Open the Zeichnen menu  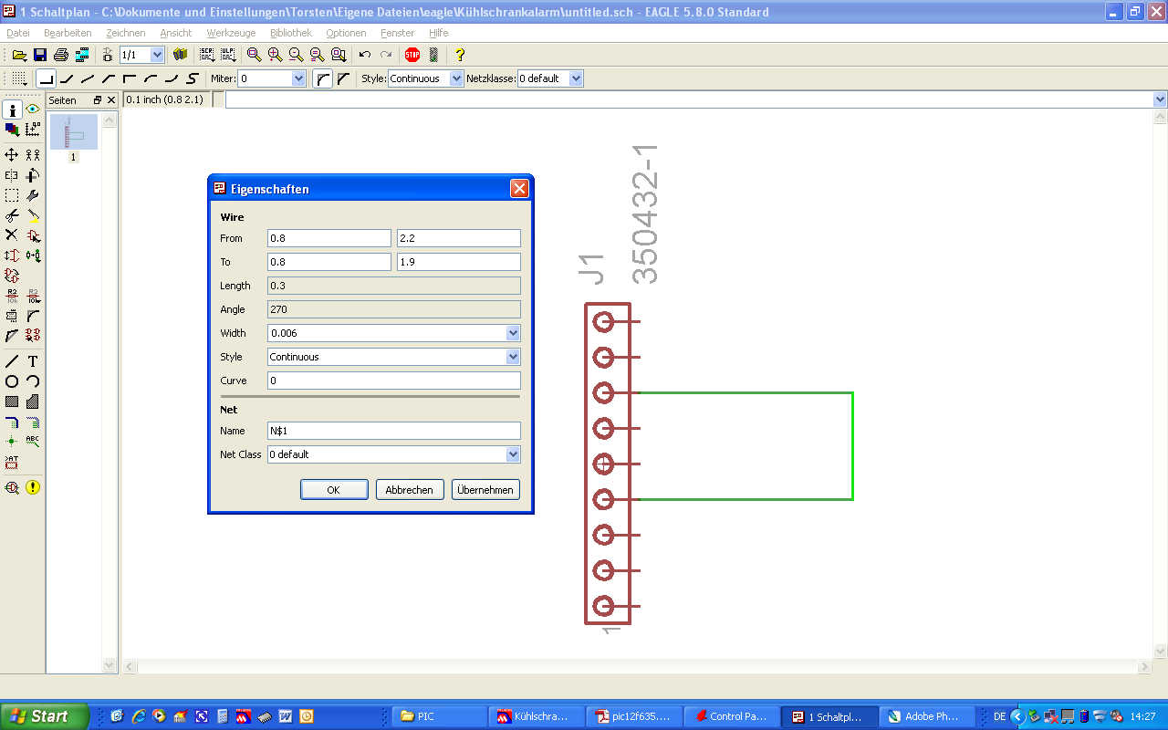126,33
